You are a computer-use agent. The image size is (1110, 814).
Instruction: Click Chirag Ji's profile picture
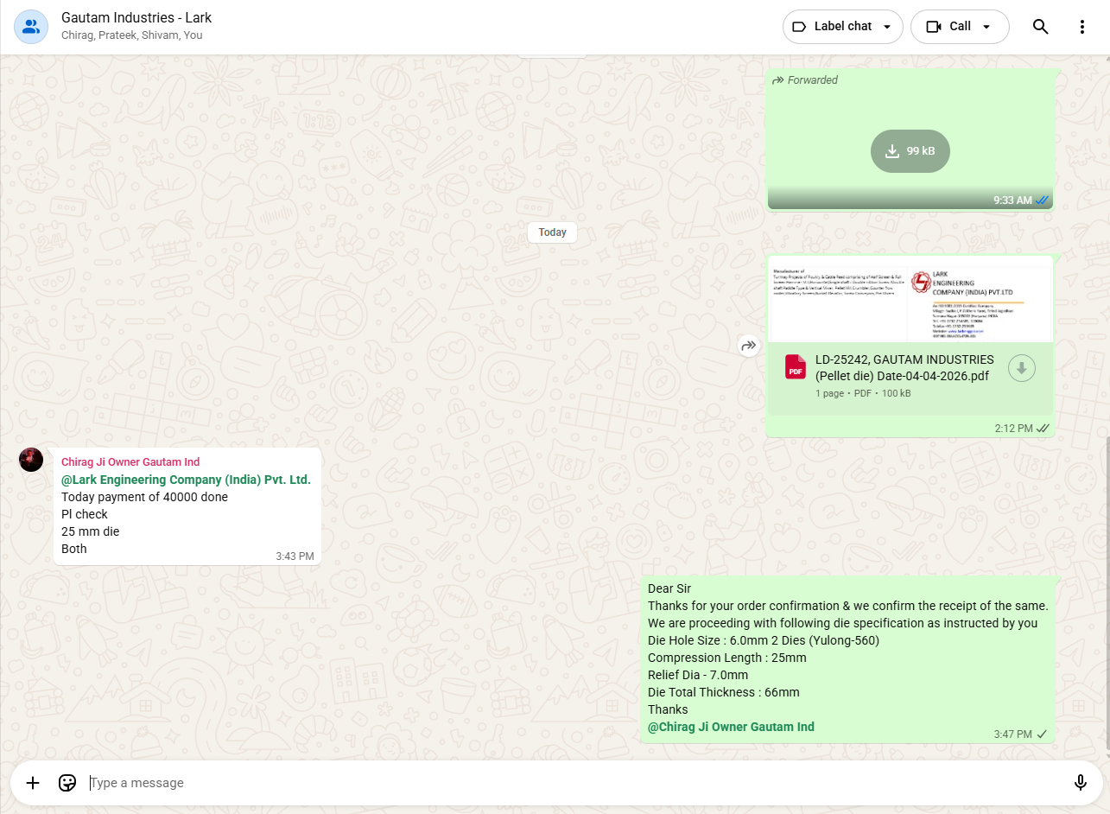point(31,460)
